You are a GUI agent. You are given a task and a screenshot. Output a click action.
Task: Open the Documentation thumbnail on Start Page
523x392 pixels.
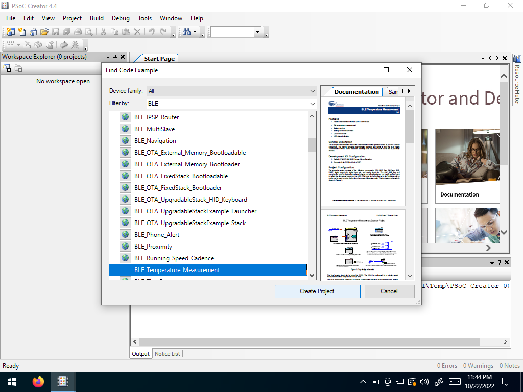467,166
